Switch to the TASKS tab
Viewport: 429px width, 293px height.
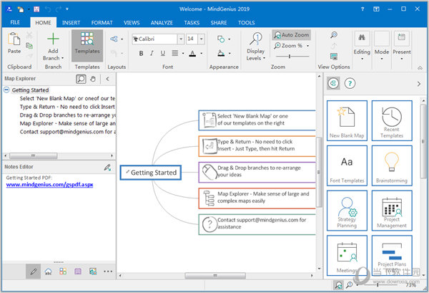[x=192, y=23]
